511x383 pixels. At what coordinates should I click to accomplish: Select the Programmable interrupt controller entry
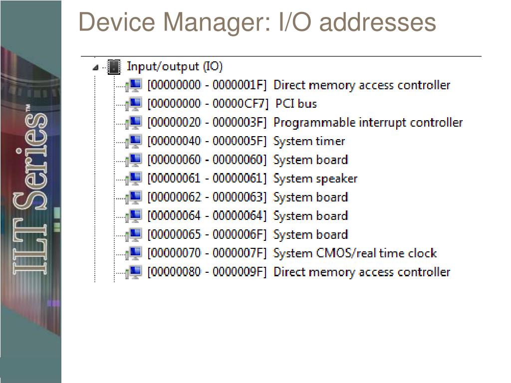pyautogui.click(x=305, y=123)
